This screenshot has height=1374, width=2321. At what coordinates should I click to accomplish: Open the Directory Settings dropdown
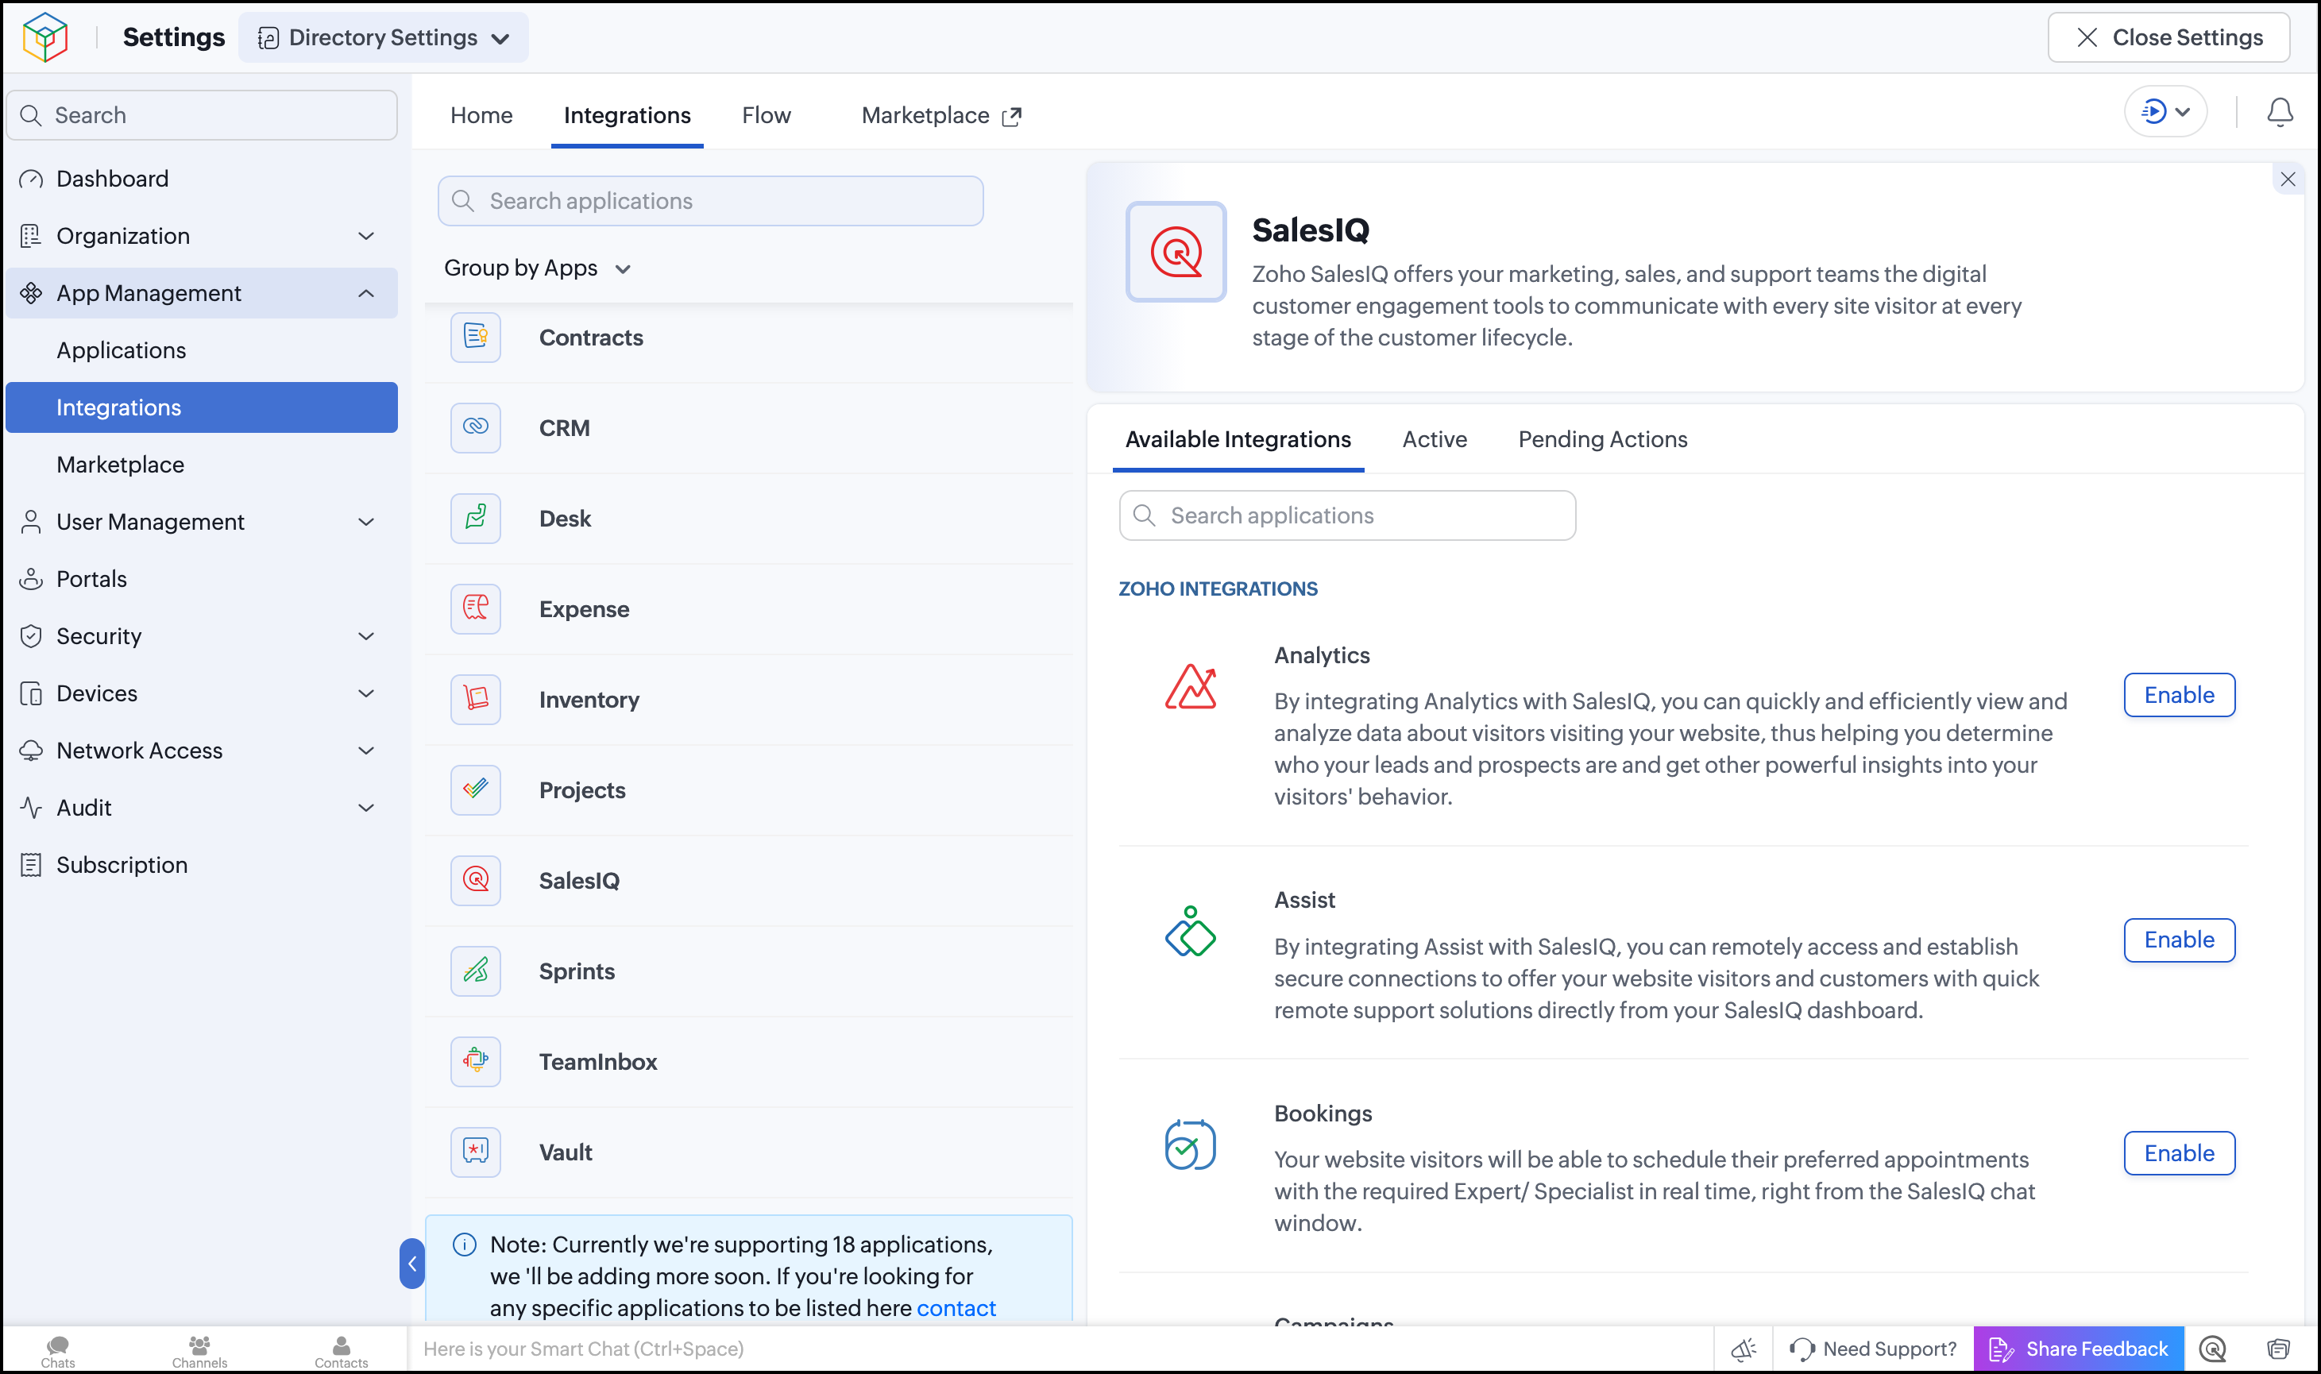coord(384,37)
